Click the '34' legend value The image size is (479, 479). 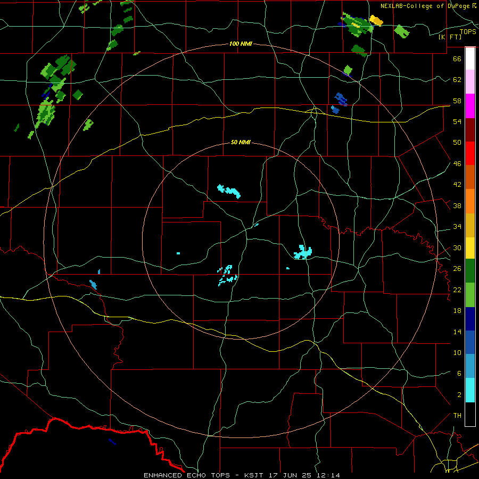pyautogui.click(x=457, y=226)
